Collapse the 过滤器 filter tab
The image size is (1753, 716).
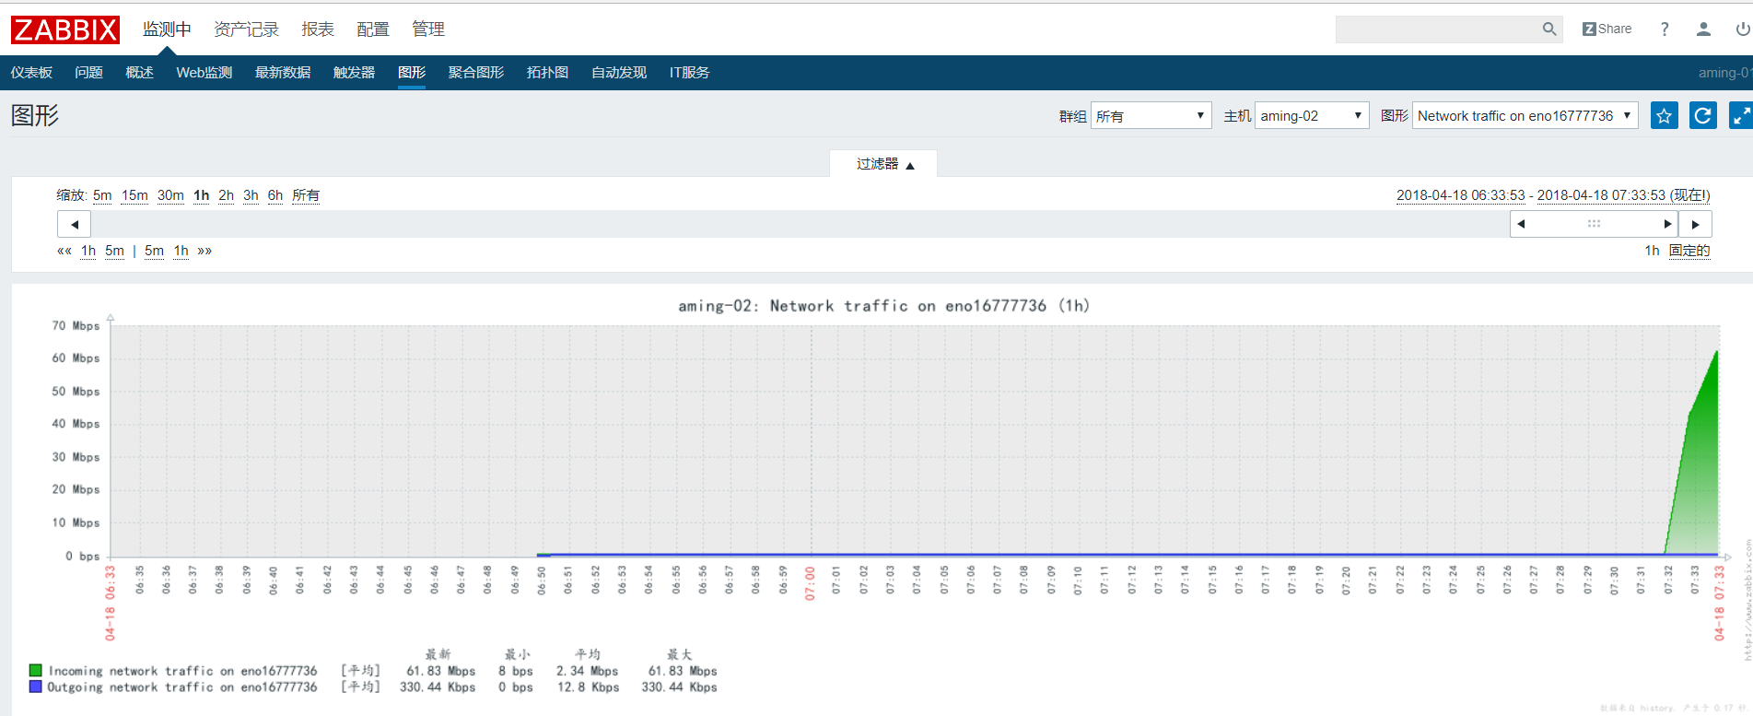[x=883, y=163]
